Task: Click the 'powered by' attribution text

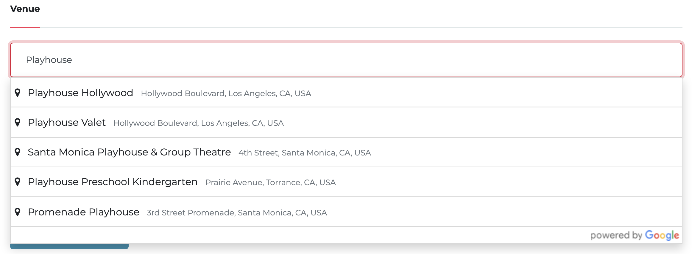Action: tap(616, 235)
